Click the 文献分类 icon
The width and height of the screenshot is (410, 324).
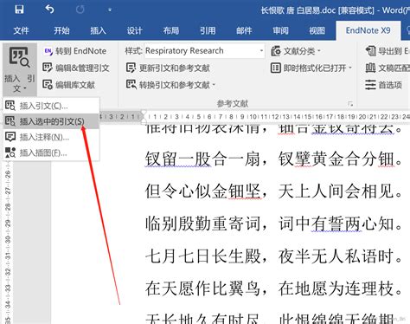click(276, 51)
